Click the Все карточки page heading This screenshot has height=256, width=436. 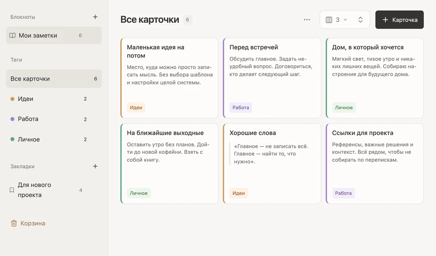coord(150,20)
